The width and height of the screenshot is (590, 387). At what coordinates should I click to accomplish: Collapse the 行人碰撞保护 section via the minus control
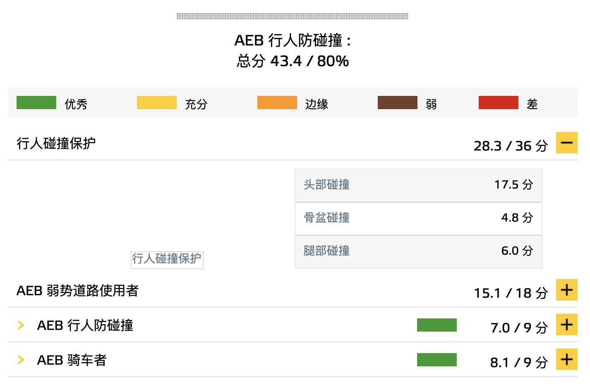pos(566,143)
